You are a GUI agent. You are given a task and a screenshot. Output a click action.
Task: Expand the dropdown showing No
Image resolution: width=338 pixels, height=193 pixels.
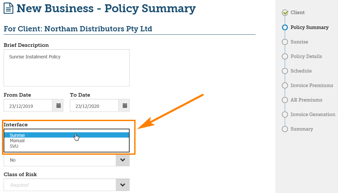123,160
